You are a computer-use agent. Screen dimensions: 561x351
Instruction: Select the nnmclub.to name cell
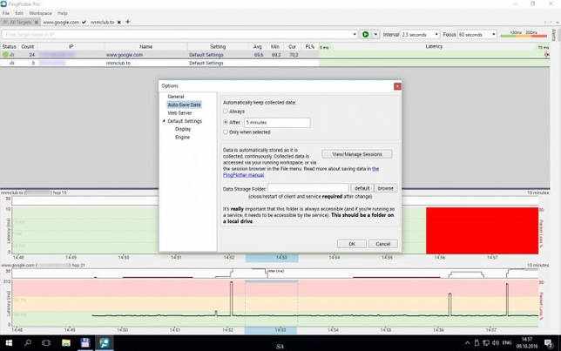tap(118, 63)
